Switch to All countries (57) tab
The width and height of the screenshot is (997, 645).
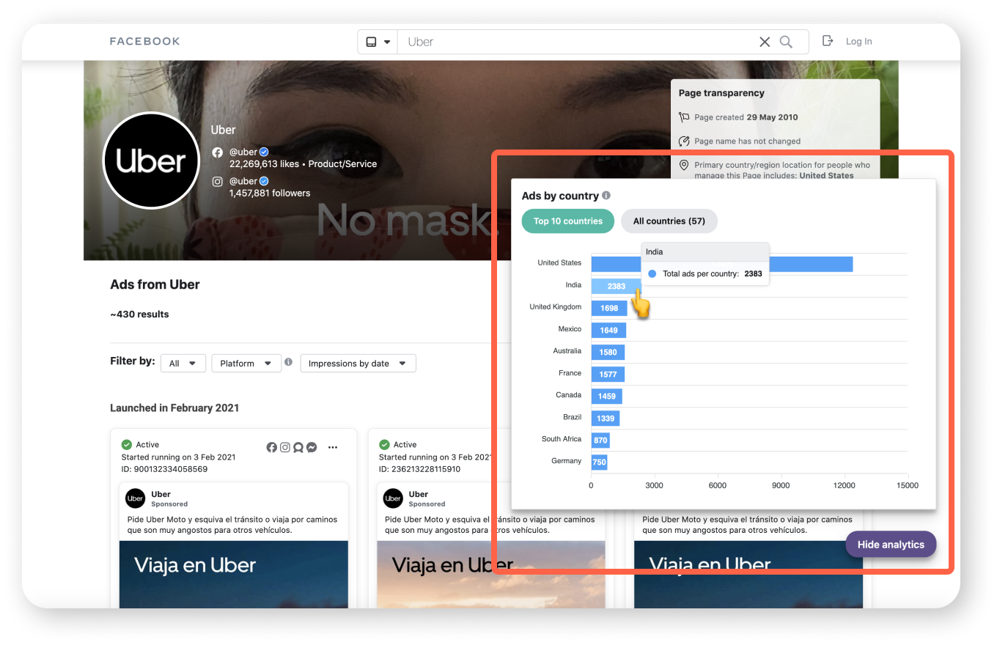click(x=669, y=221)
